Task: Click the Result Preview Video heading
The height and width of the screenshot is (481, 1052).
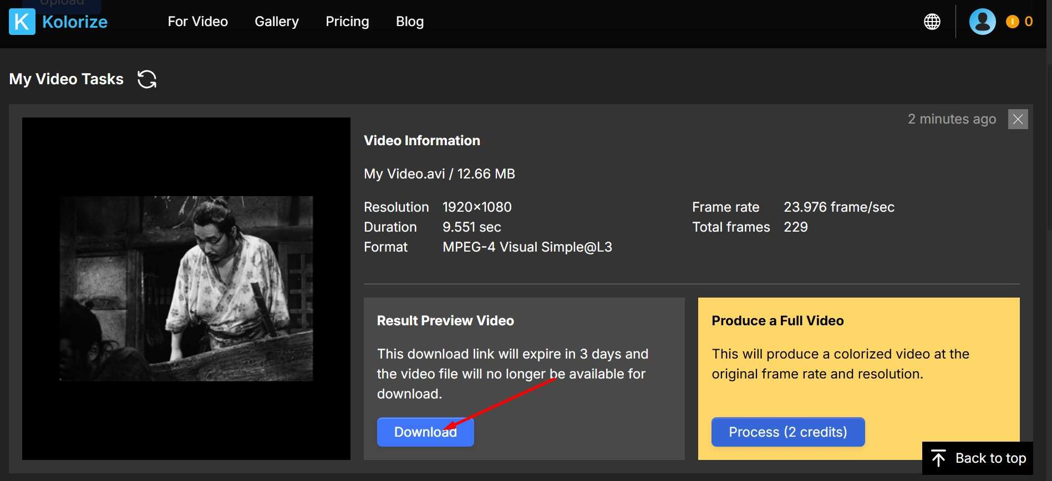Action: pyautogui.click(x=445, y=321)
